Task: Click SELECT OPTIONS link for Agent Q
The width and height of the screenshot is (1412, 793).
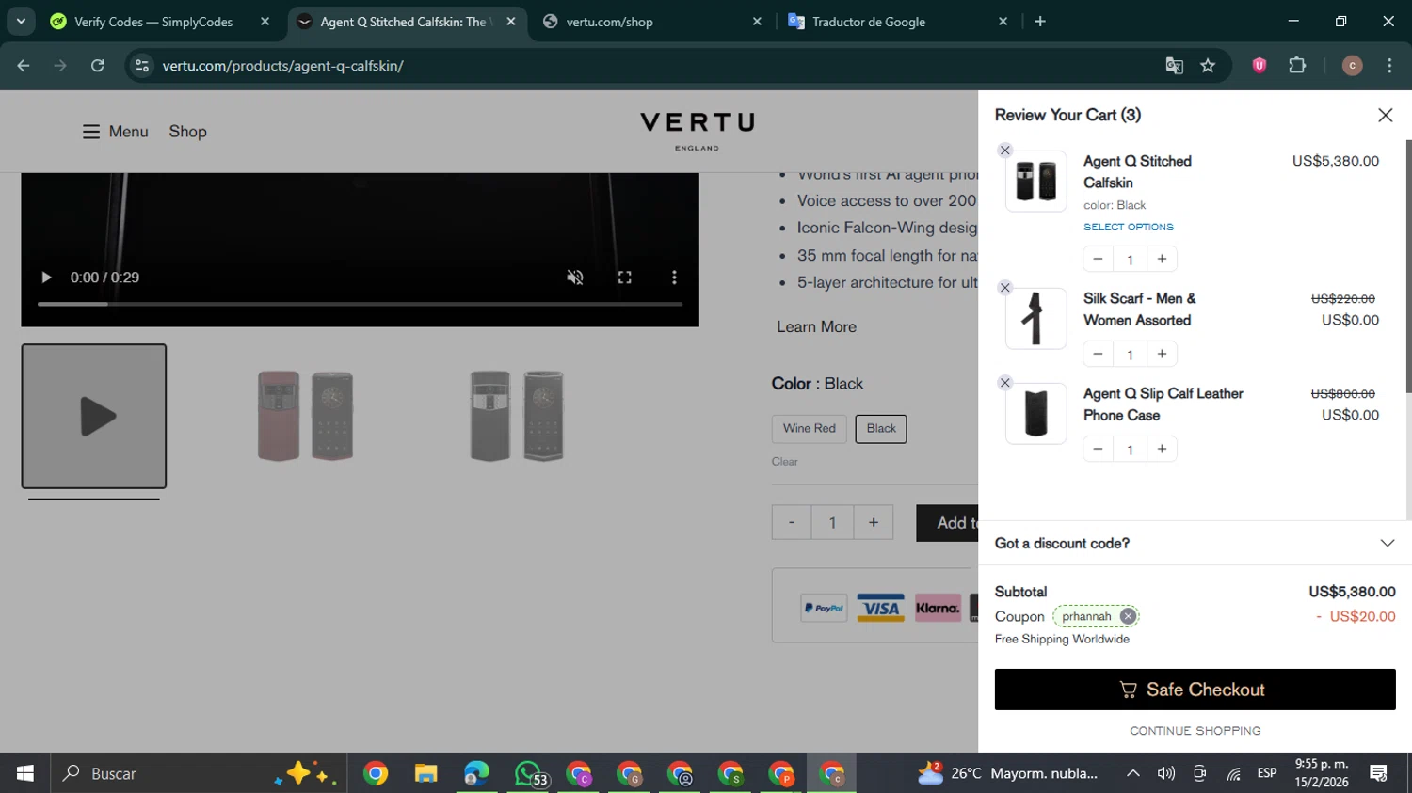Action: pos(1128,227)
